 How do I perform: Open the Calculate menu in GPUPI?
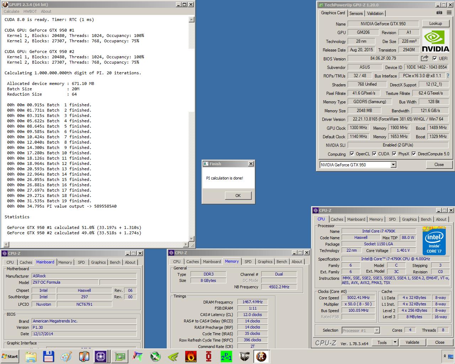tap(11, 11)
